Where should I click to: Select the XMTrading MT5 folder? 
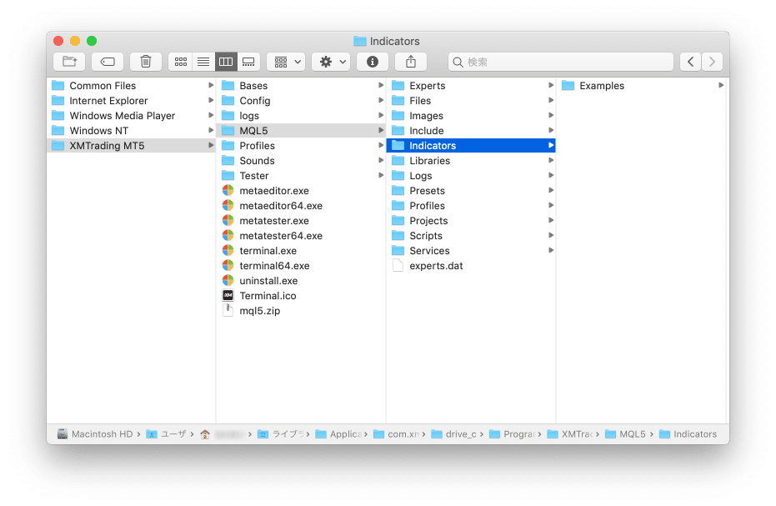[132, 146]
